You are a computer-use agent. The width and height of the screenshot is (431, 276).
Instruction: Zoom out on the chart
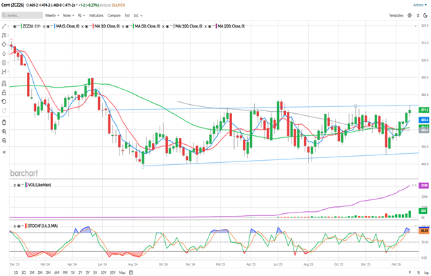pyautogui.click(x=4, y=141)
